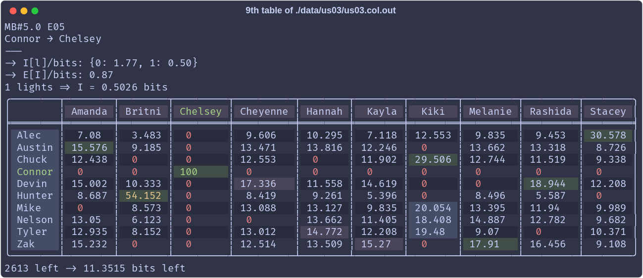
Task: Click the Stacey column header
Action: (x=608, y=111)
